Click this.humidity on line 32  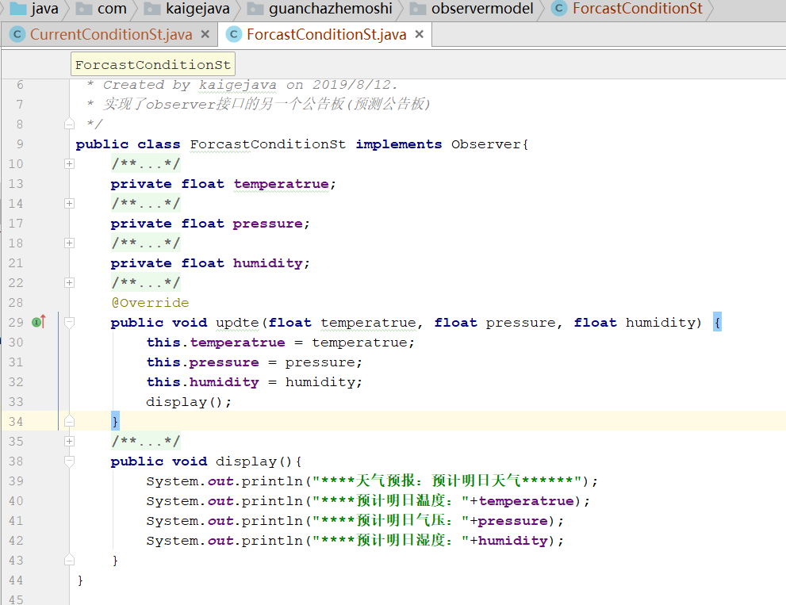[x=202, y=382]
